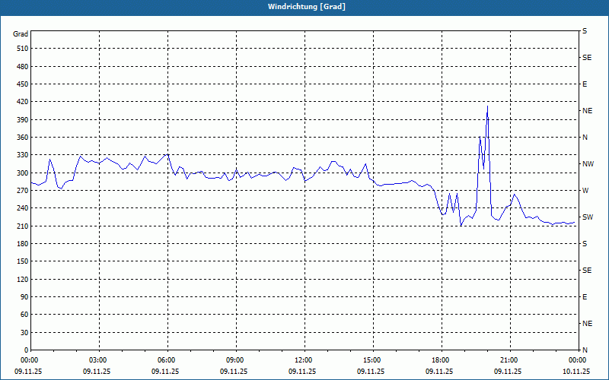Click the 30 y-axis tick label
This screenshot has height=380, width=609.
24,333
